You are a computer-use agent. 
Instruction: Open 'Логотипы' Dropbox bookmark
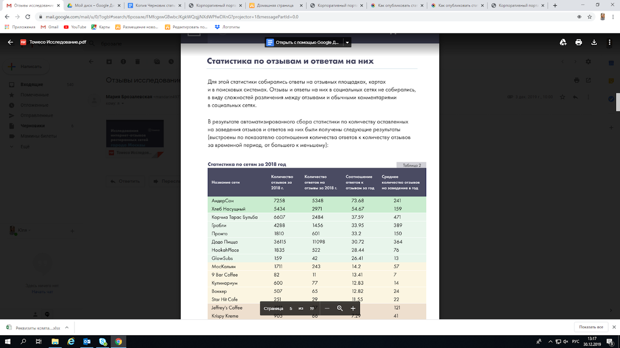click(227, 27)
